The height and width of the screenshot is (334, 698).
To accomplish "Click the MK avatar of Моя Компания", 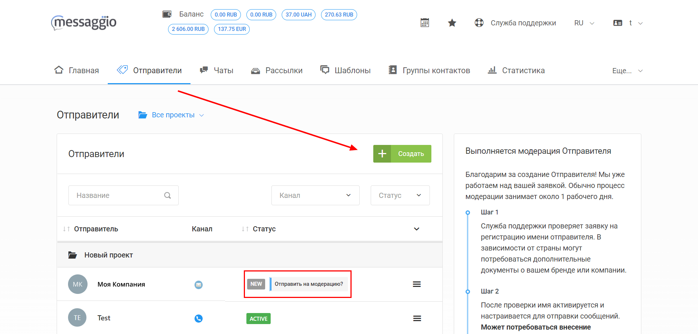I will coord(78,284).
